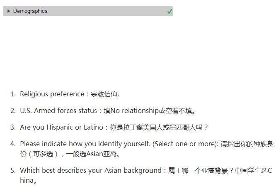Image resolution: width=276 pixels, height=189 pixels.
Task: Click list number "1." beside Religious preference
Action: (x=13, y=94)
